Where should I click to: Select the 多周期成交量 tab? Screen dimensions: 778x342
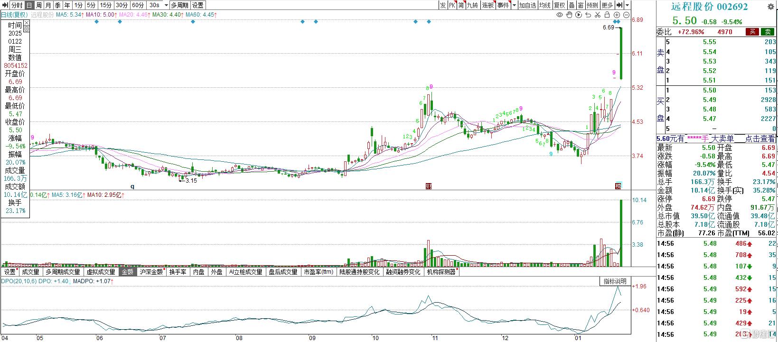pyautogui.click(x=63, y=272)
